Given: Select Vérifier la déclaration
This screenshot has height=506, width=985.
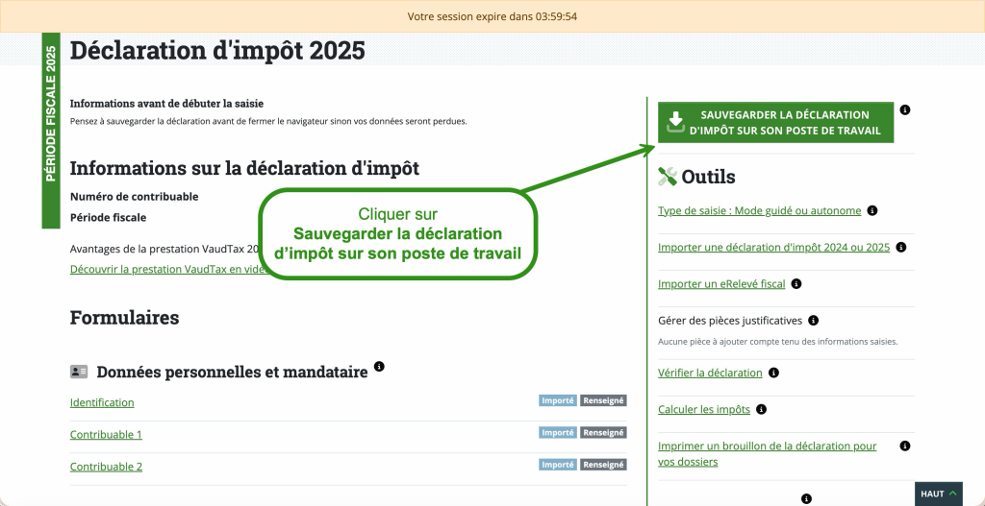Looking at the screenshot, I should coord(710,373).
